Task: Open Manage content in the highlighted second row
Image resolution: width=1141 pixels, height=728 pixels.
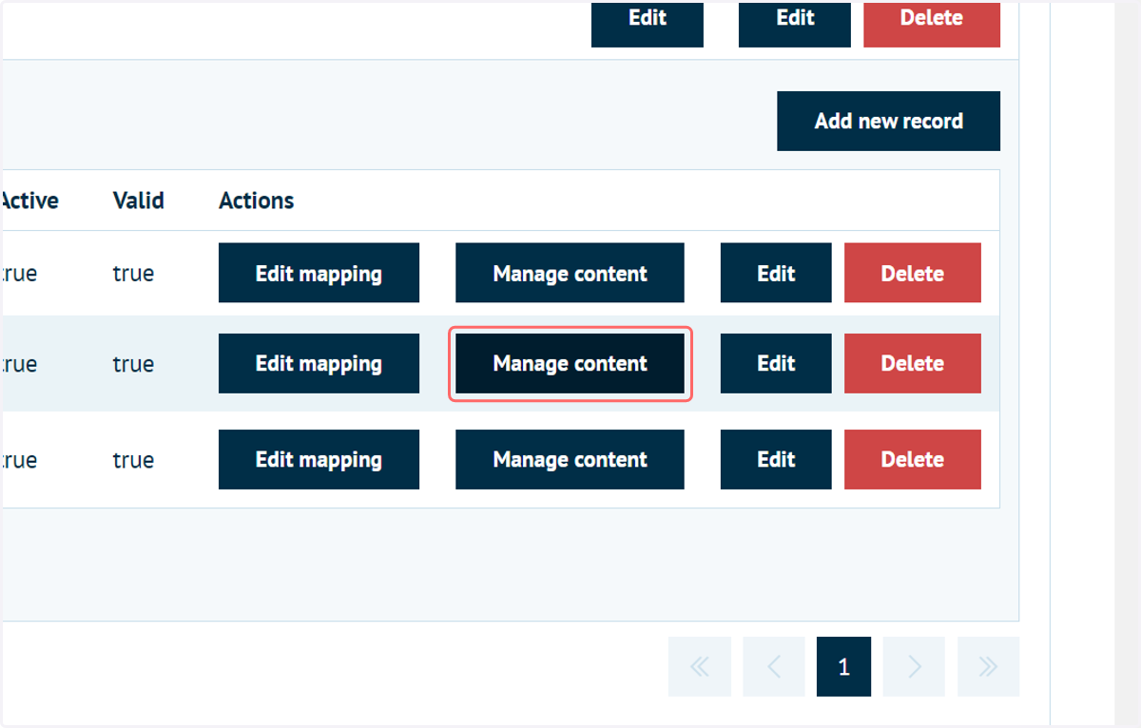Action: (x=570, y=363)
